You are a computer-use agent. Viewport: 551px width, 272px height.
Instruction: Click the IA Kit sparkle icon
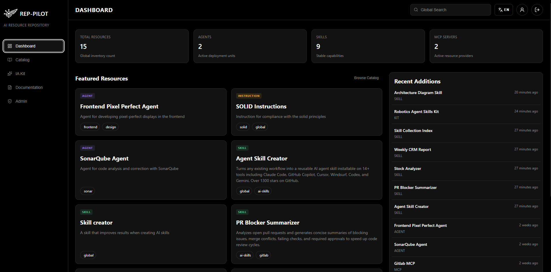(x=10, y=74)
